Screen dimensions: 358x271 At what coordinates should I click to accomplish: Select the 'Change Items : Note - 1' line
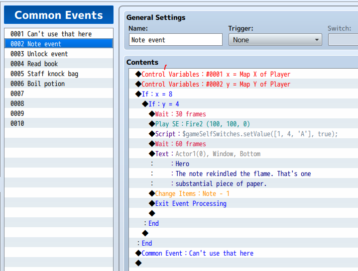click(192, 193)
